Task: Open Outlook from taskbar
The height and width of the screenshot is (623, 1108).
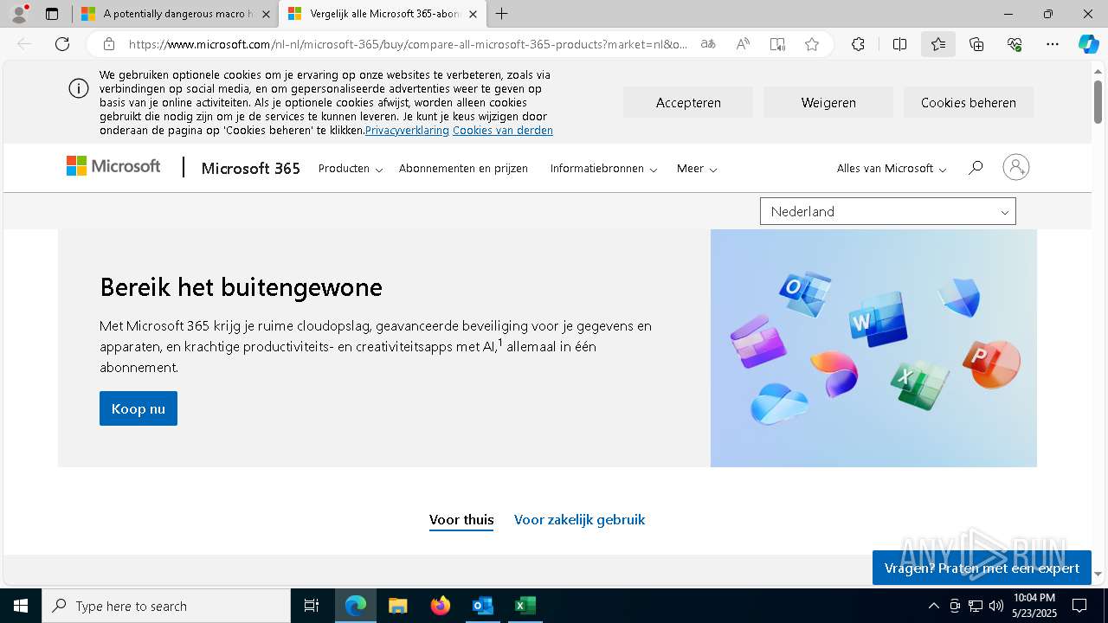Action: [x=482, y=606]
